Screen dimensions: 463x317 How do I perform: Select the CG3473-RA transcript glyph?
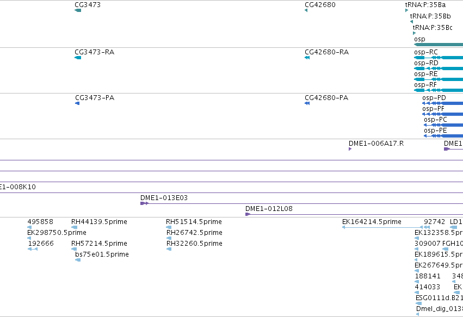(x=78, y=58)
